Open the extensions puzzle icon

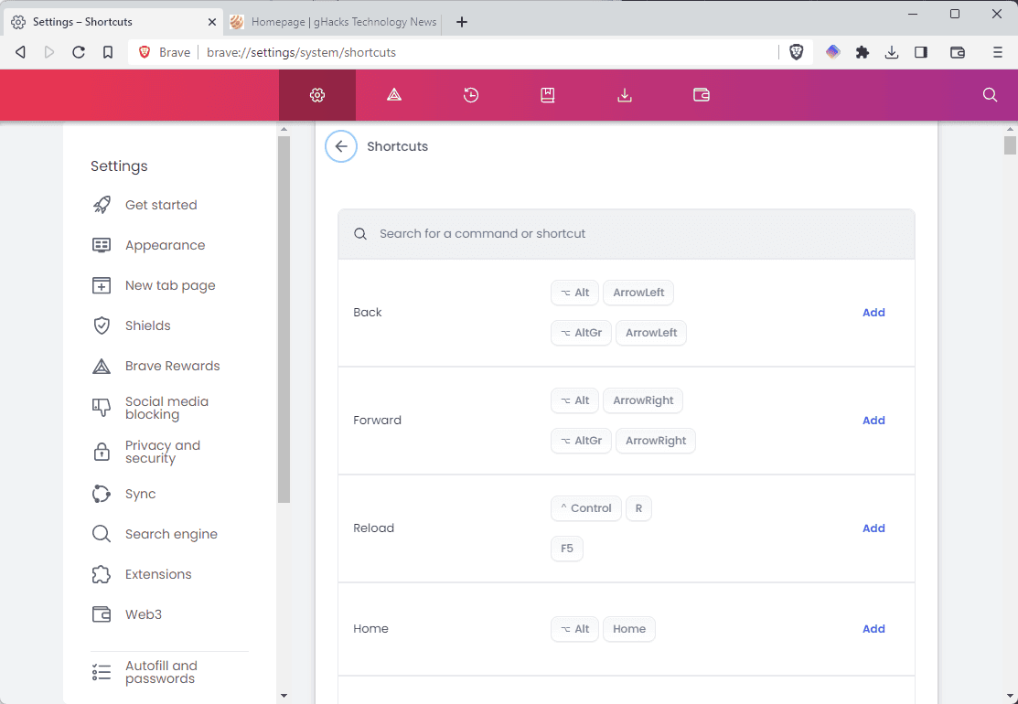(x=863, y=52)
